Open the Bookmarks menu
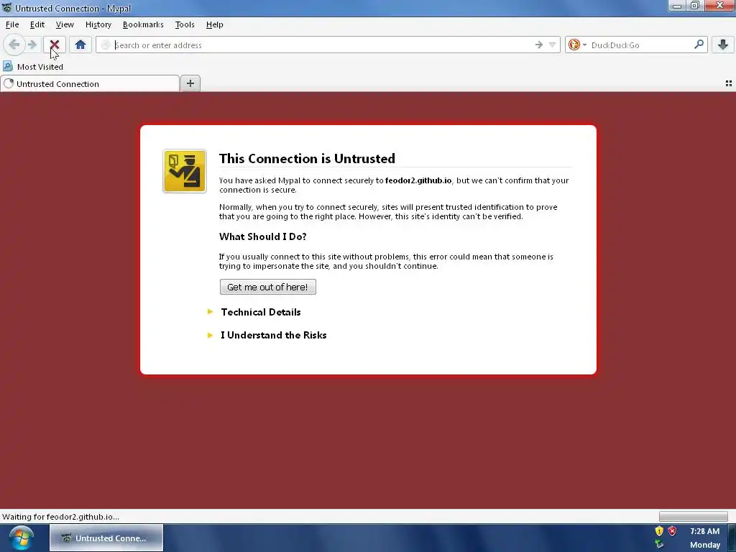The width and height of the screenshot is (736, 552). tap(143, 24)
